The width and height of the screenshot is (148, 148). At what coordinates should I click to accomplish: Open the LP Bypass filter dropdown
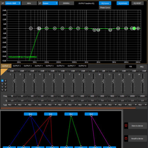tap(50, 3)
